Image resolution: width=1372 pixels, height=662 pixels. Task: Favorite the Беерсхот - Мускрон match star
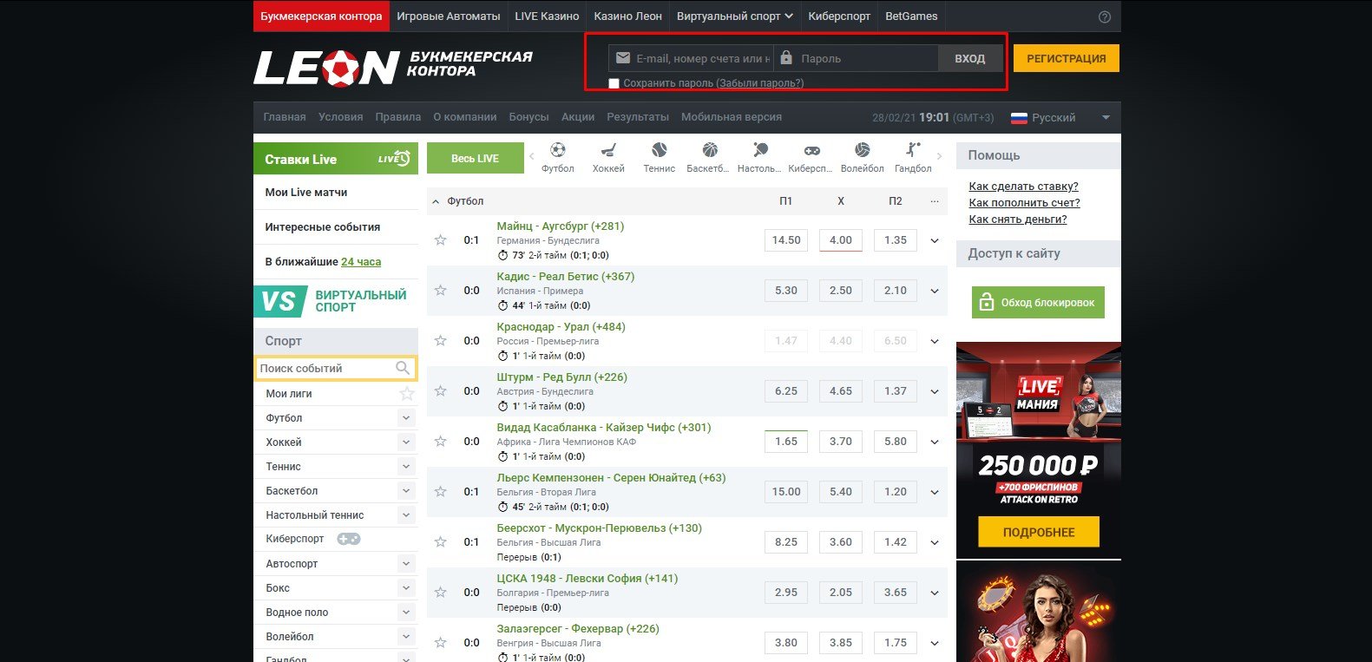441,542
